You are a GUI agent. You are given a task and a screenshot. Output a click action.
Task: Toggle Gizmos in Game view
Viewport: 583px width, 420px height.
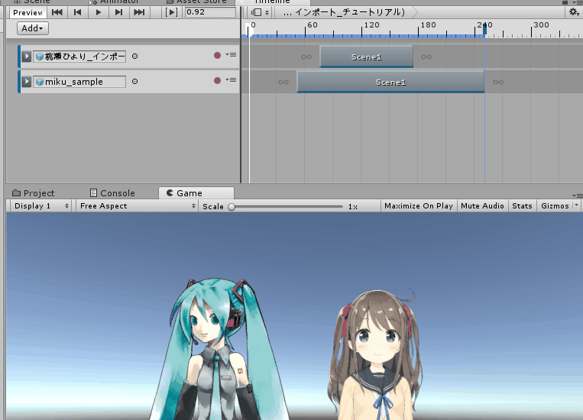pos(555,206)
